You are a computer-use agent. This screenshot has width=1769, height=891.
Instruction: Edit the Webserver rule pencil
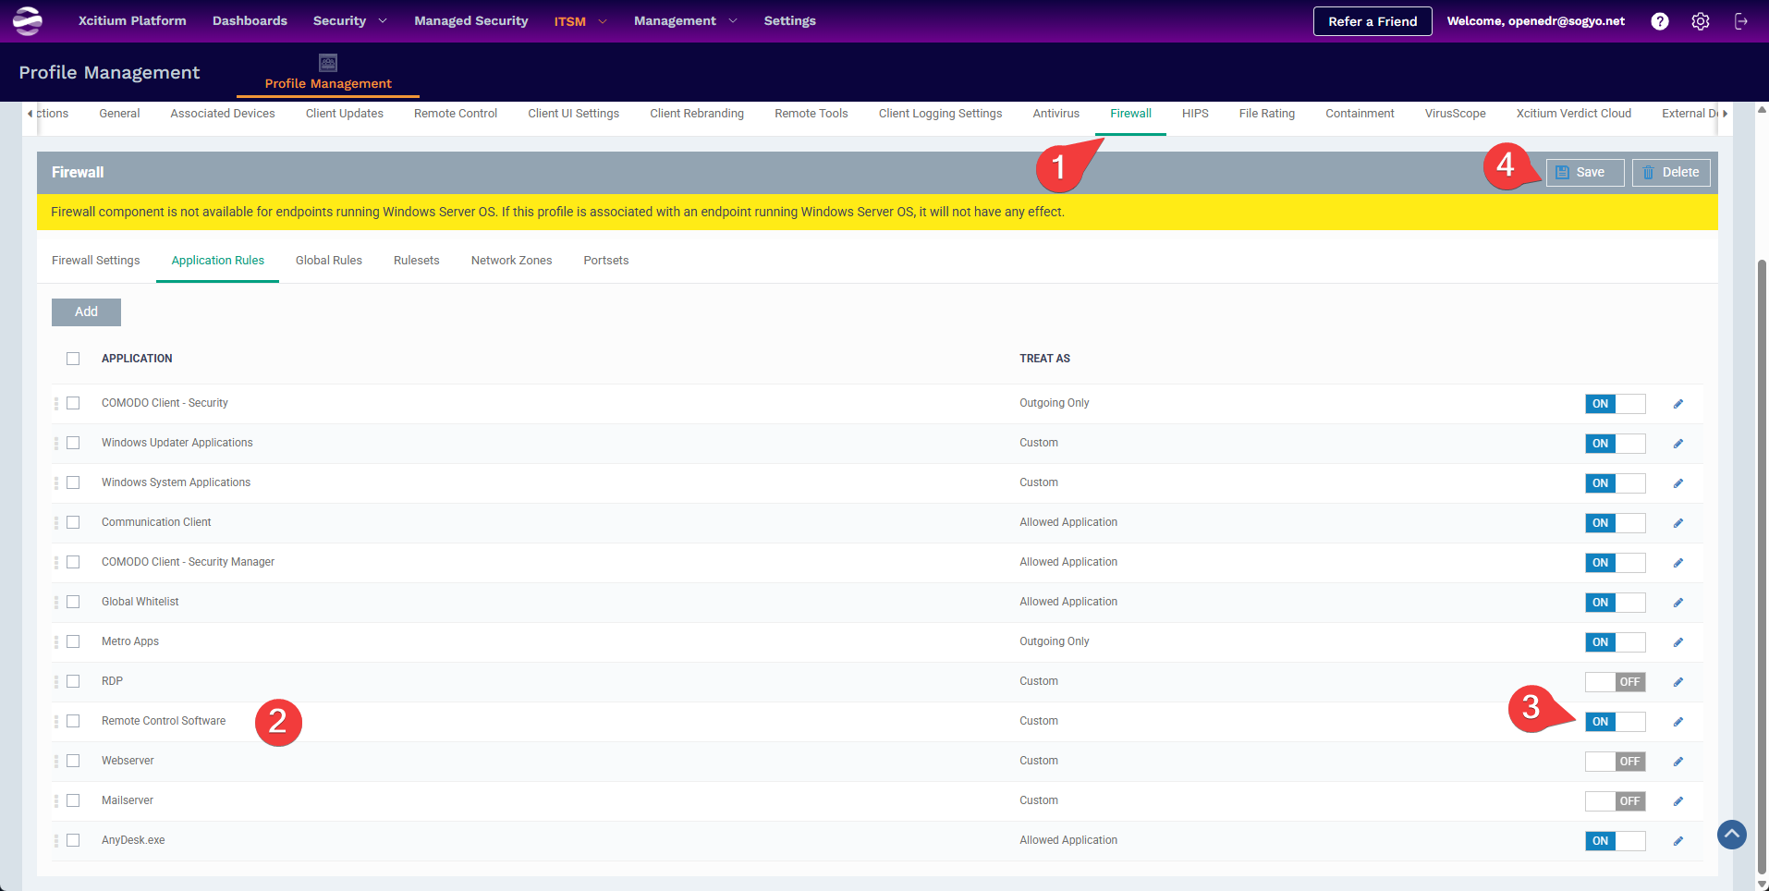pos(1678,762)
